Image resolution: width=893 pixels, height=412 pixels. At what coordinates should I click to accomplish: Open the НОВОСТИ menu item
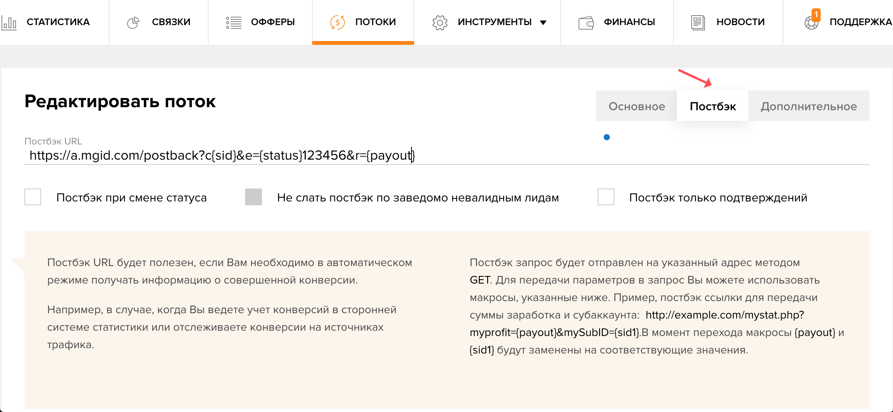tap(740, 22)
